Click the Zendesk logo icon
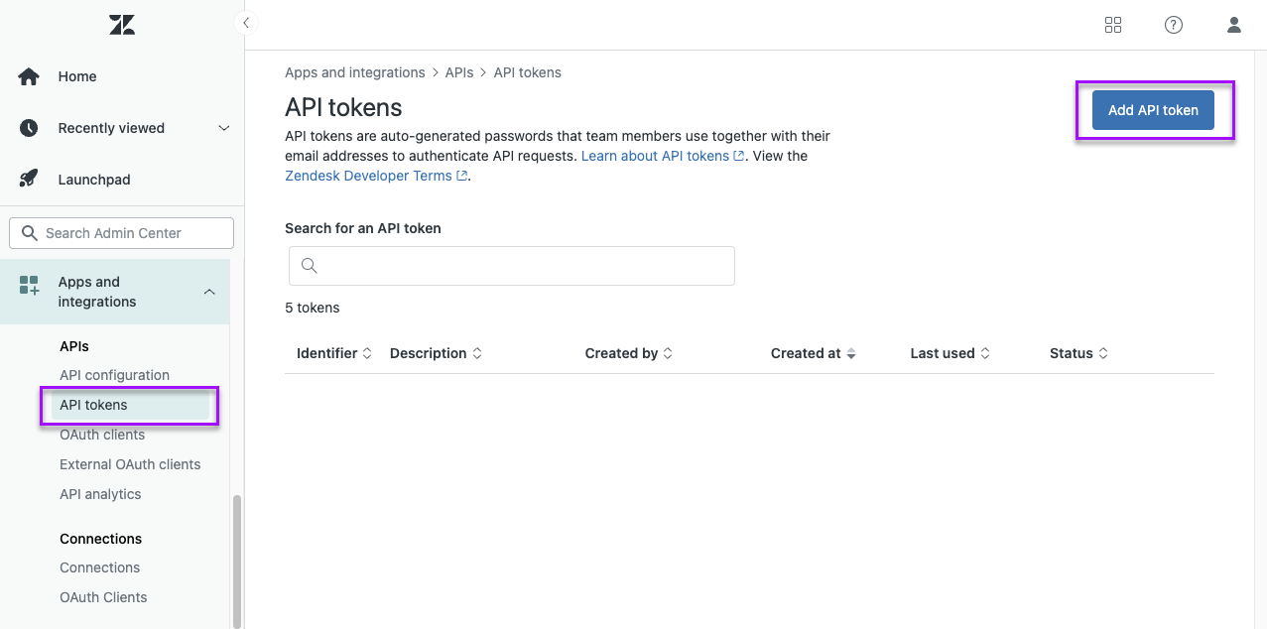The width and height of the screenshot is (1267, 629). (x=122, y=26)
